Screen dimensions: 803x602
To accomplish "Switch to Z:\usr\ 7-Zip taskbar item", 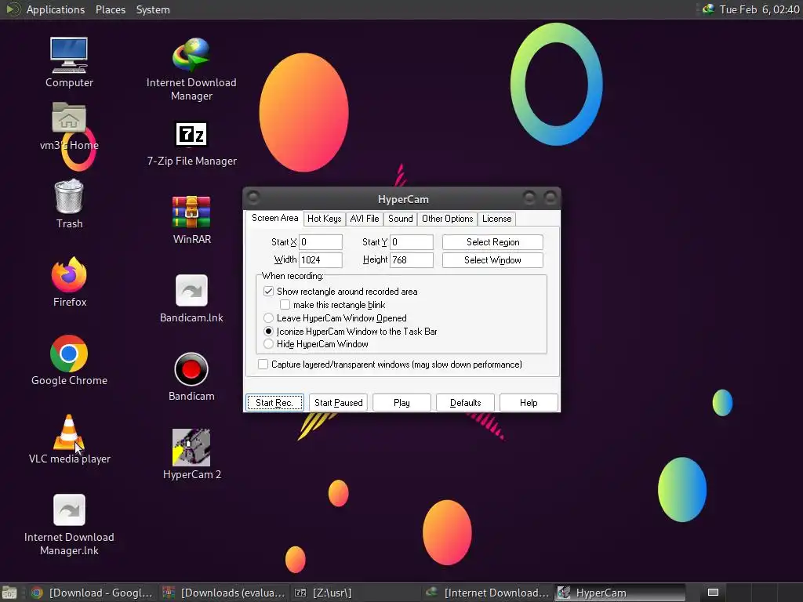I will [x=355, y=593].
